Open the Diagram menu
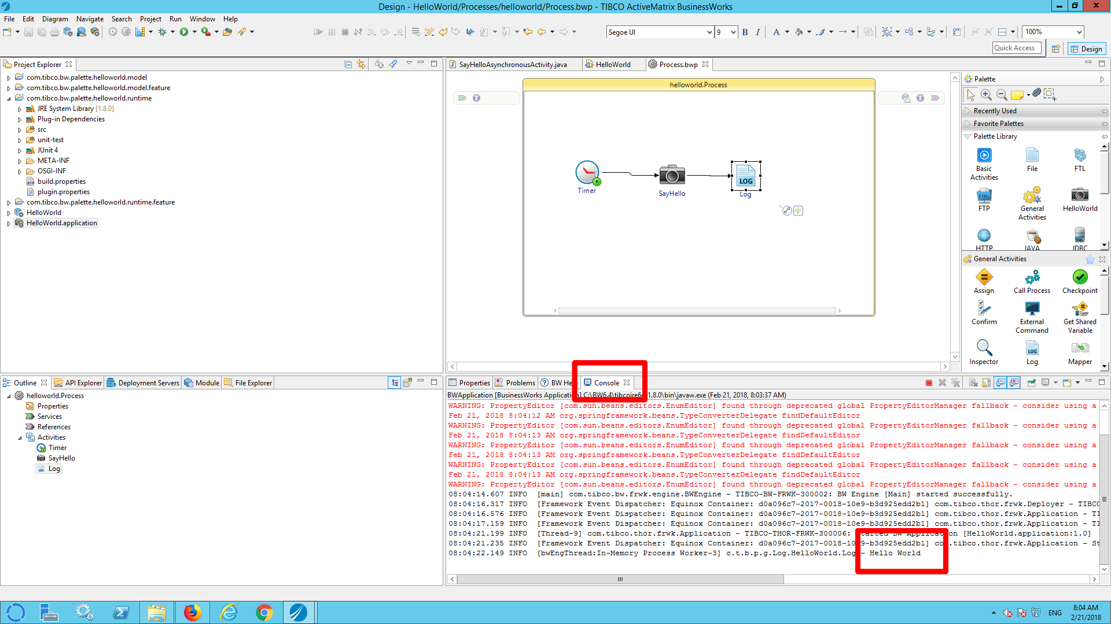The width and height of the screenshot is (1111, 624). coord(55,19)
